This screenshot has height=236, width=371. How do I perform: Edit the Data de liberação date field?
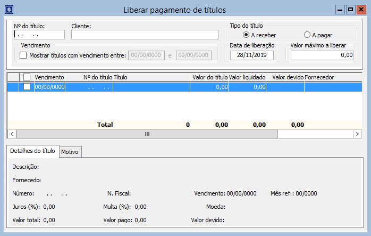tap(252, 55)
